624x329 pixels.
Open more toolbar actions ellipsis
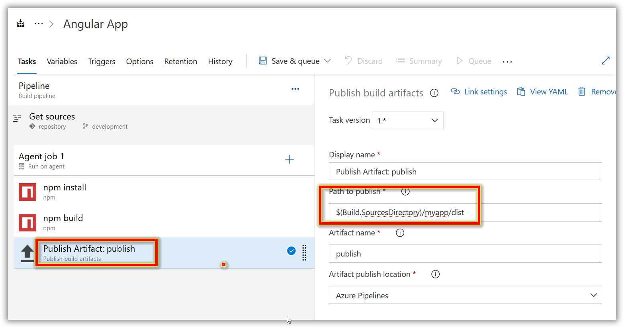tap(507, 62)
